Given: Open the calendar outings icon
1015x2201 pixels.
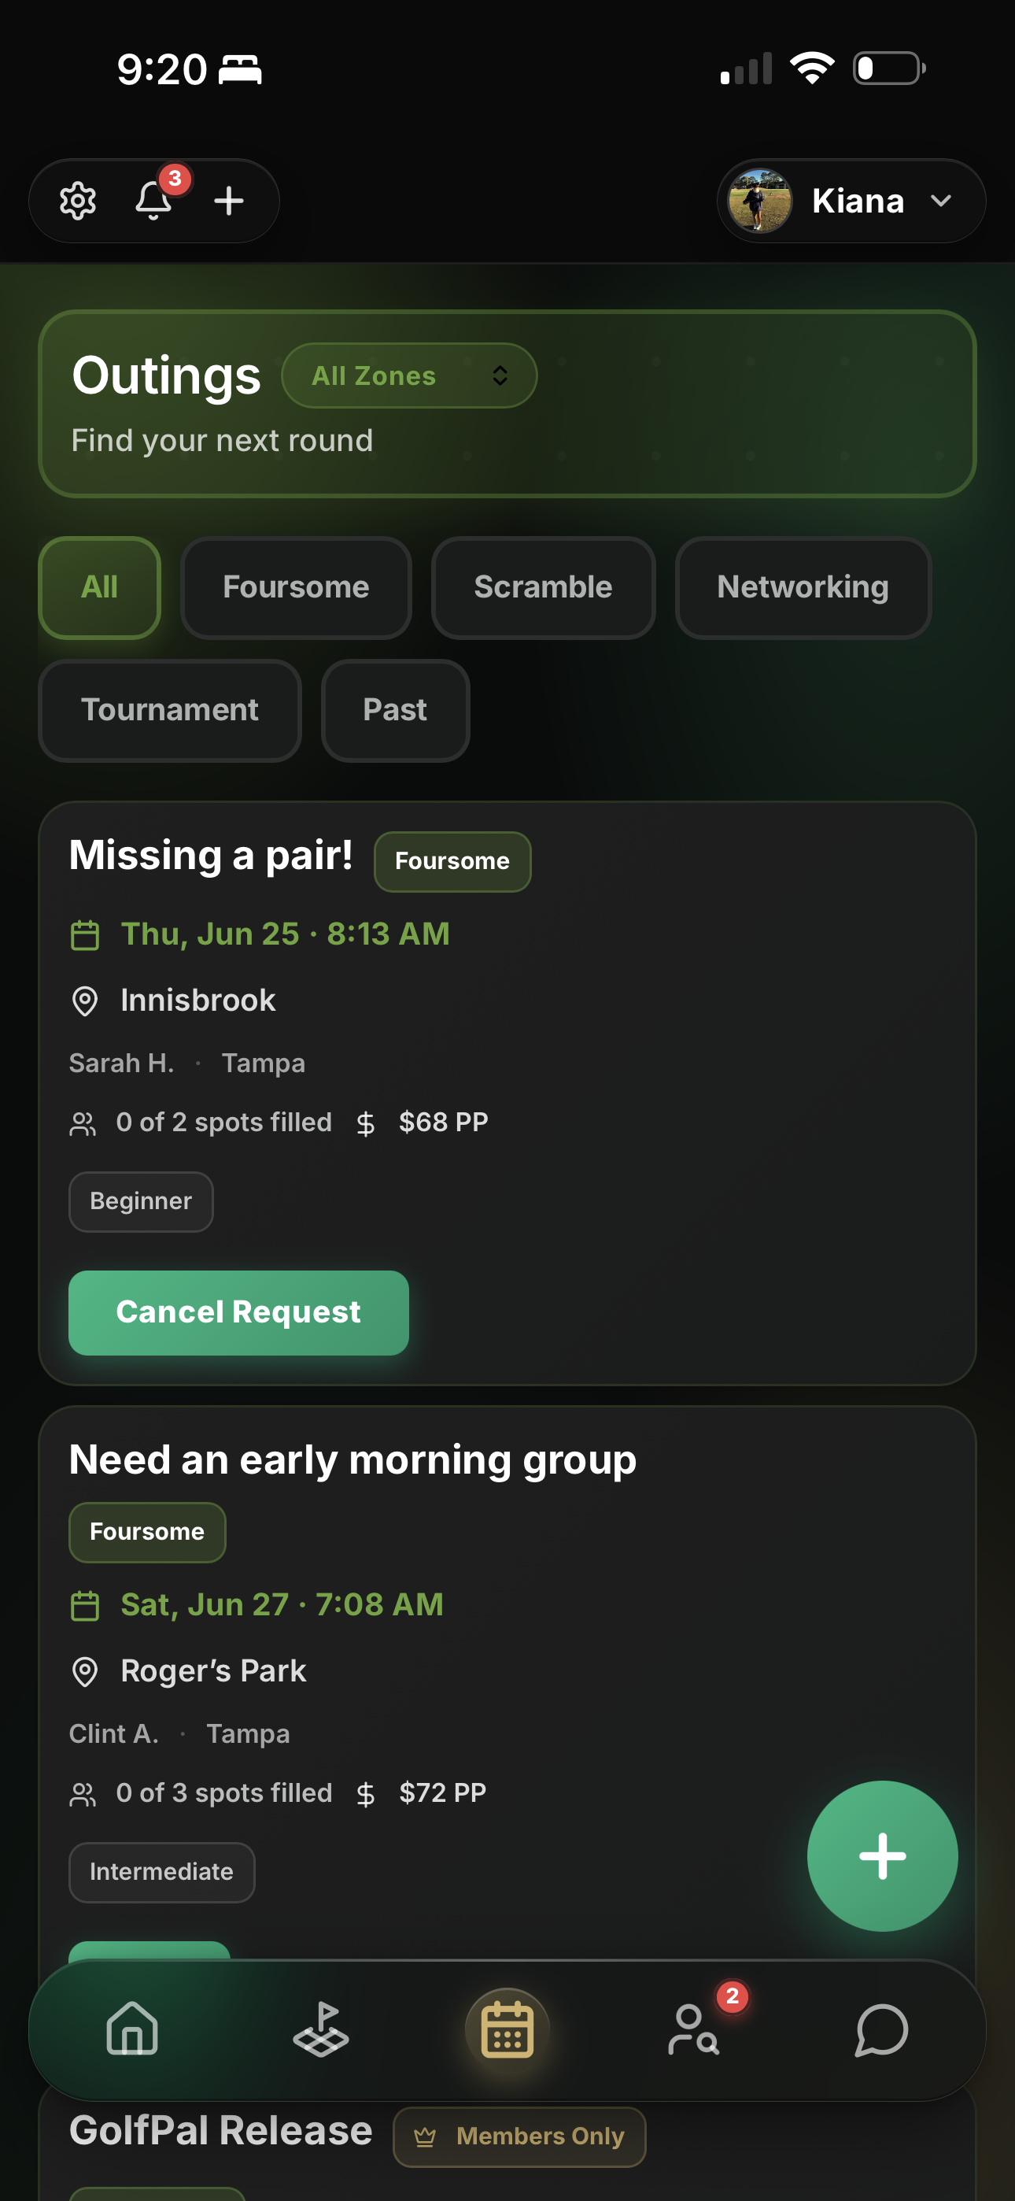Looking at the screenshot, I should coord(507,2029).
